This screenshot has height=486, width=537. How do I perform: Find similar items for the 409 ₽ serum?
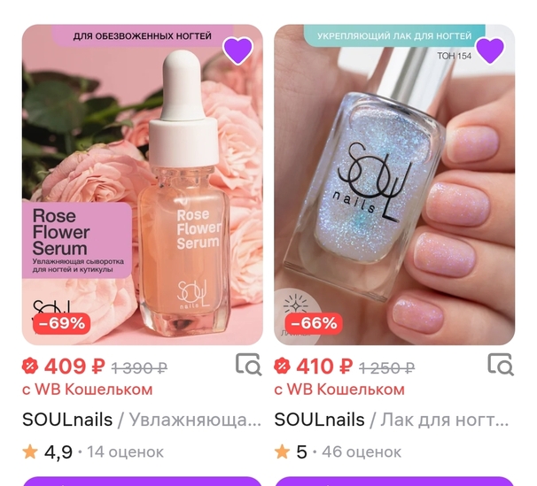(x=249, y=365)
